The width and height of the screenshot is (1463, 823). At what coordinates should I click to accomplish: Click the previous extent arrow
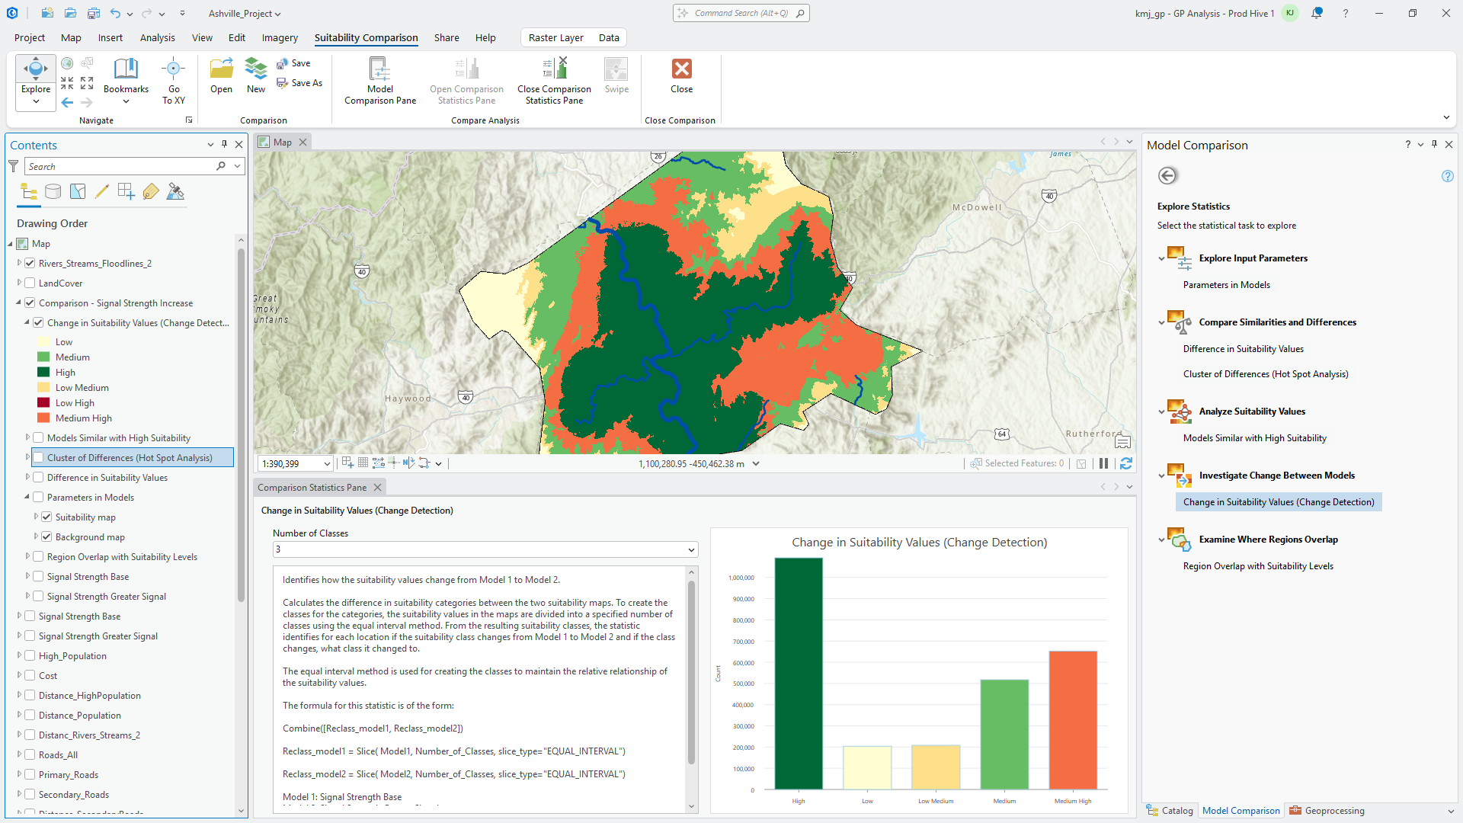tap(68, 103)
